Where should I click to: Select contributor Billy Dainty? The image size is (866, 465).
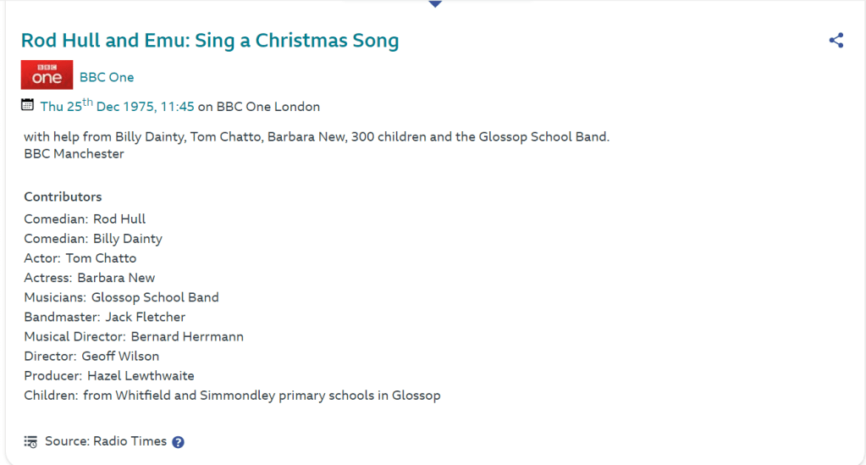pos(128,239)
